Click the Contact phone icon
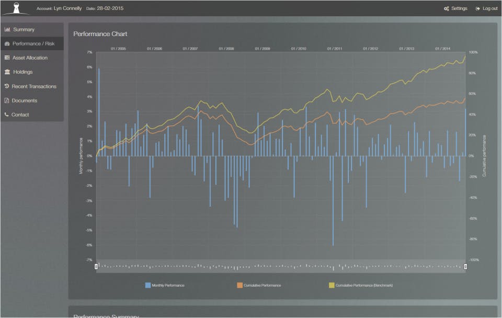Viewport: 502px width, 318px height. point(7,115)
